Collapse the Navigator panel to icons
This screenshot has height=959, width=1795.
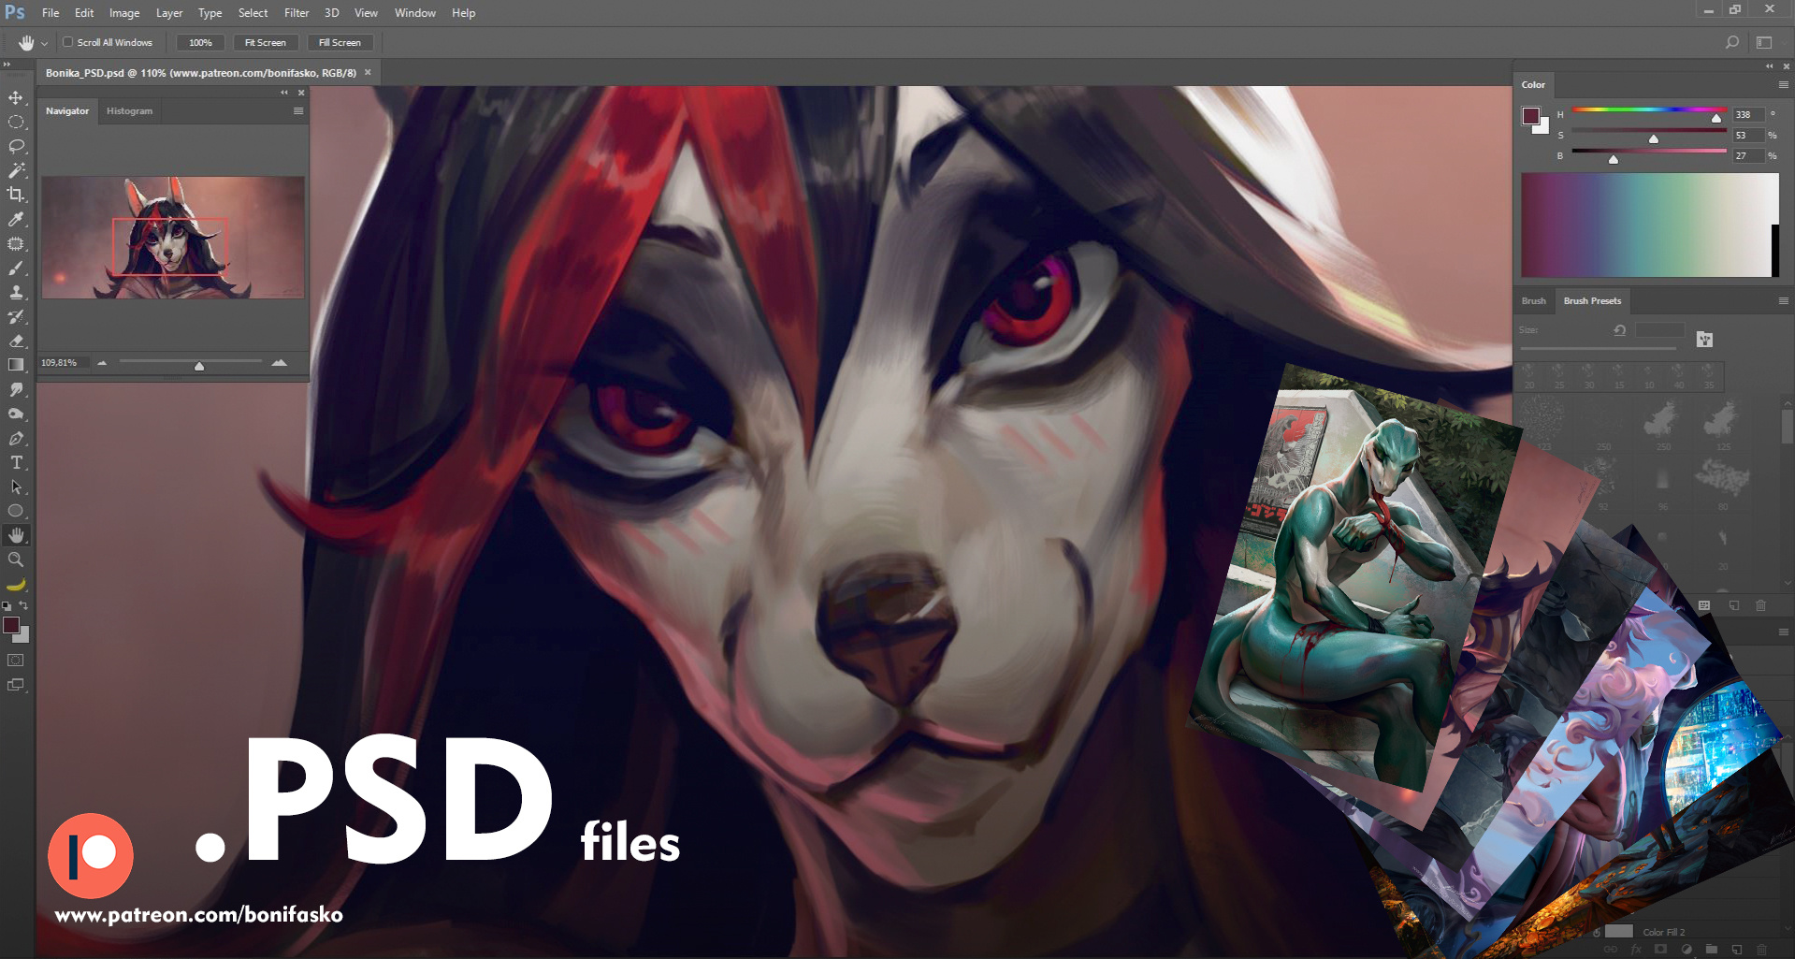(x=284, y=93)
